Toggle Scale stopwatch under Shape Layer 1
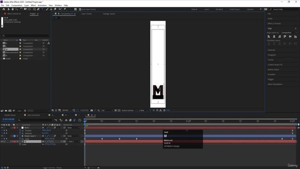Image resolution: width=300 pixels, height=169 pixels. (x=20, y=139)
